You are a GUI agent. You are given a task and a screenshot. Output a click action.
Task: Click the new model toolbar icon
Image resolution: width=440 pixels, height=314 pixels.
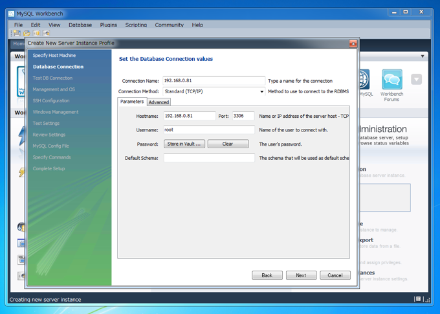pos(17,34)
